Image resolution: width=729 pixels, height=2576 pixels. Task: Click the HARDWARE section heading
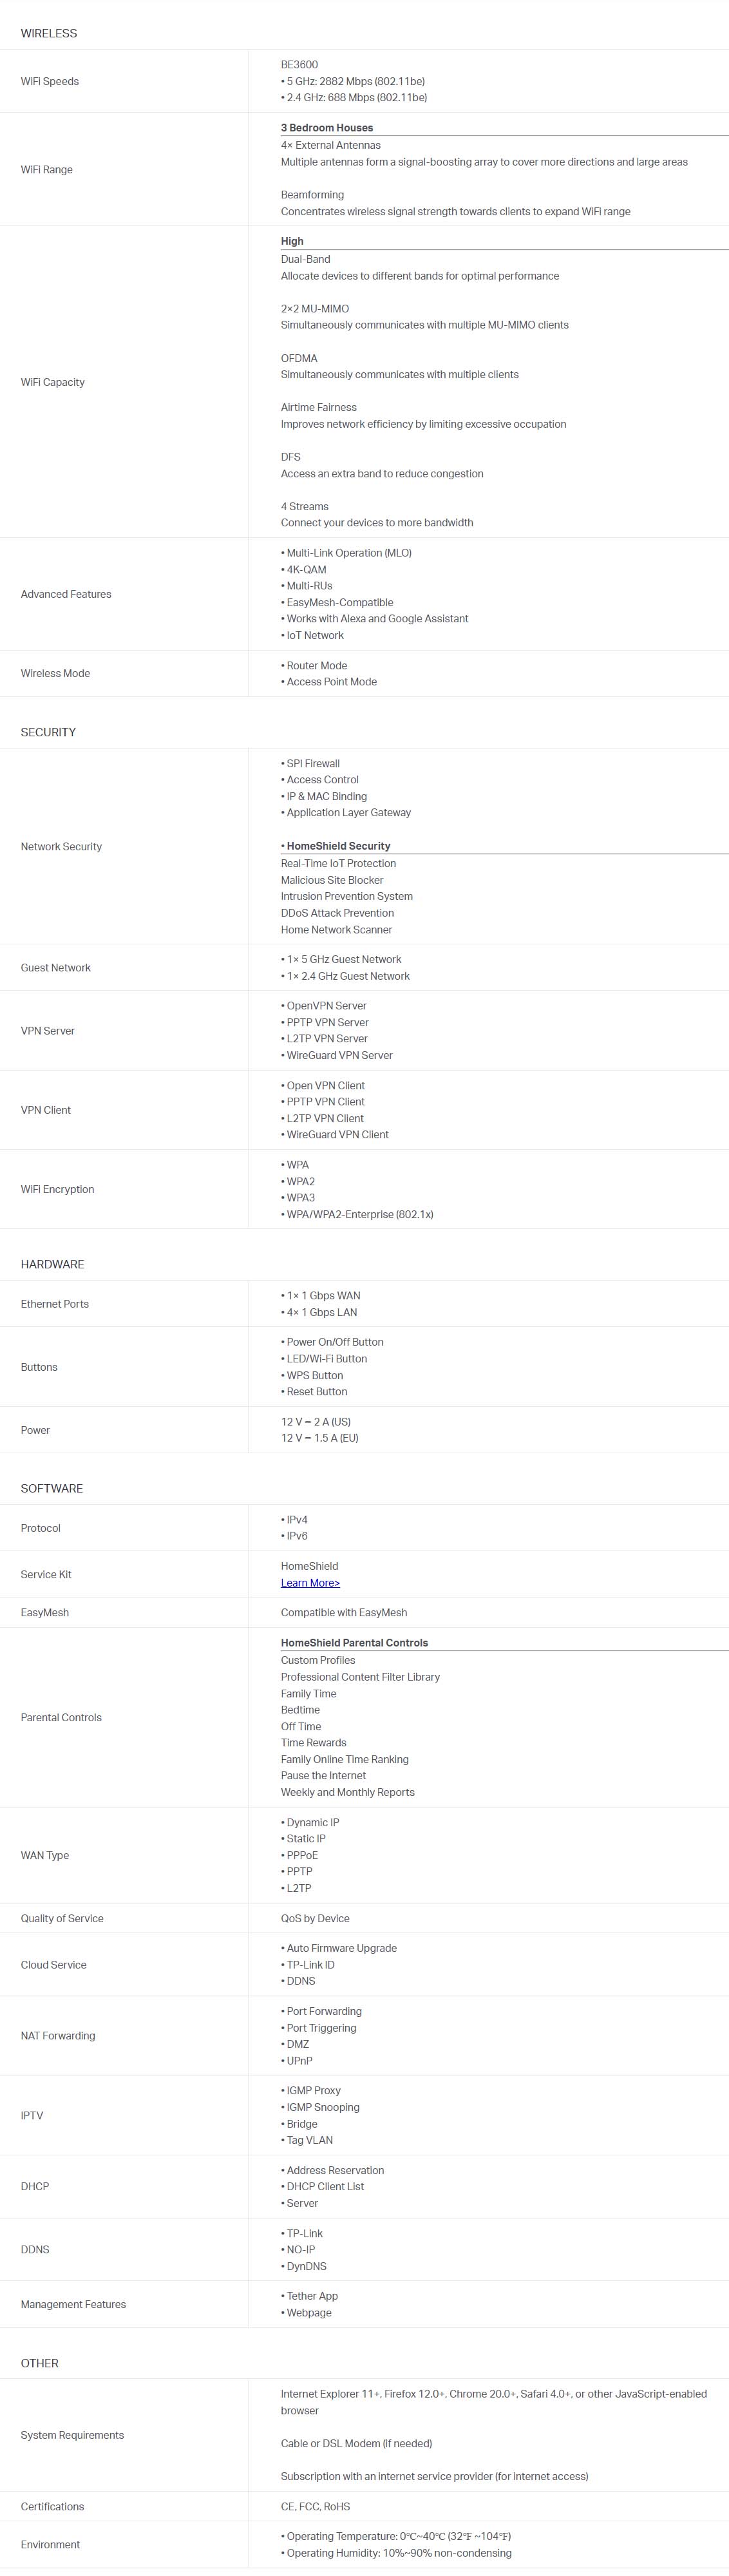coord(52,1264)
